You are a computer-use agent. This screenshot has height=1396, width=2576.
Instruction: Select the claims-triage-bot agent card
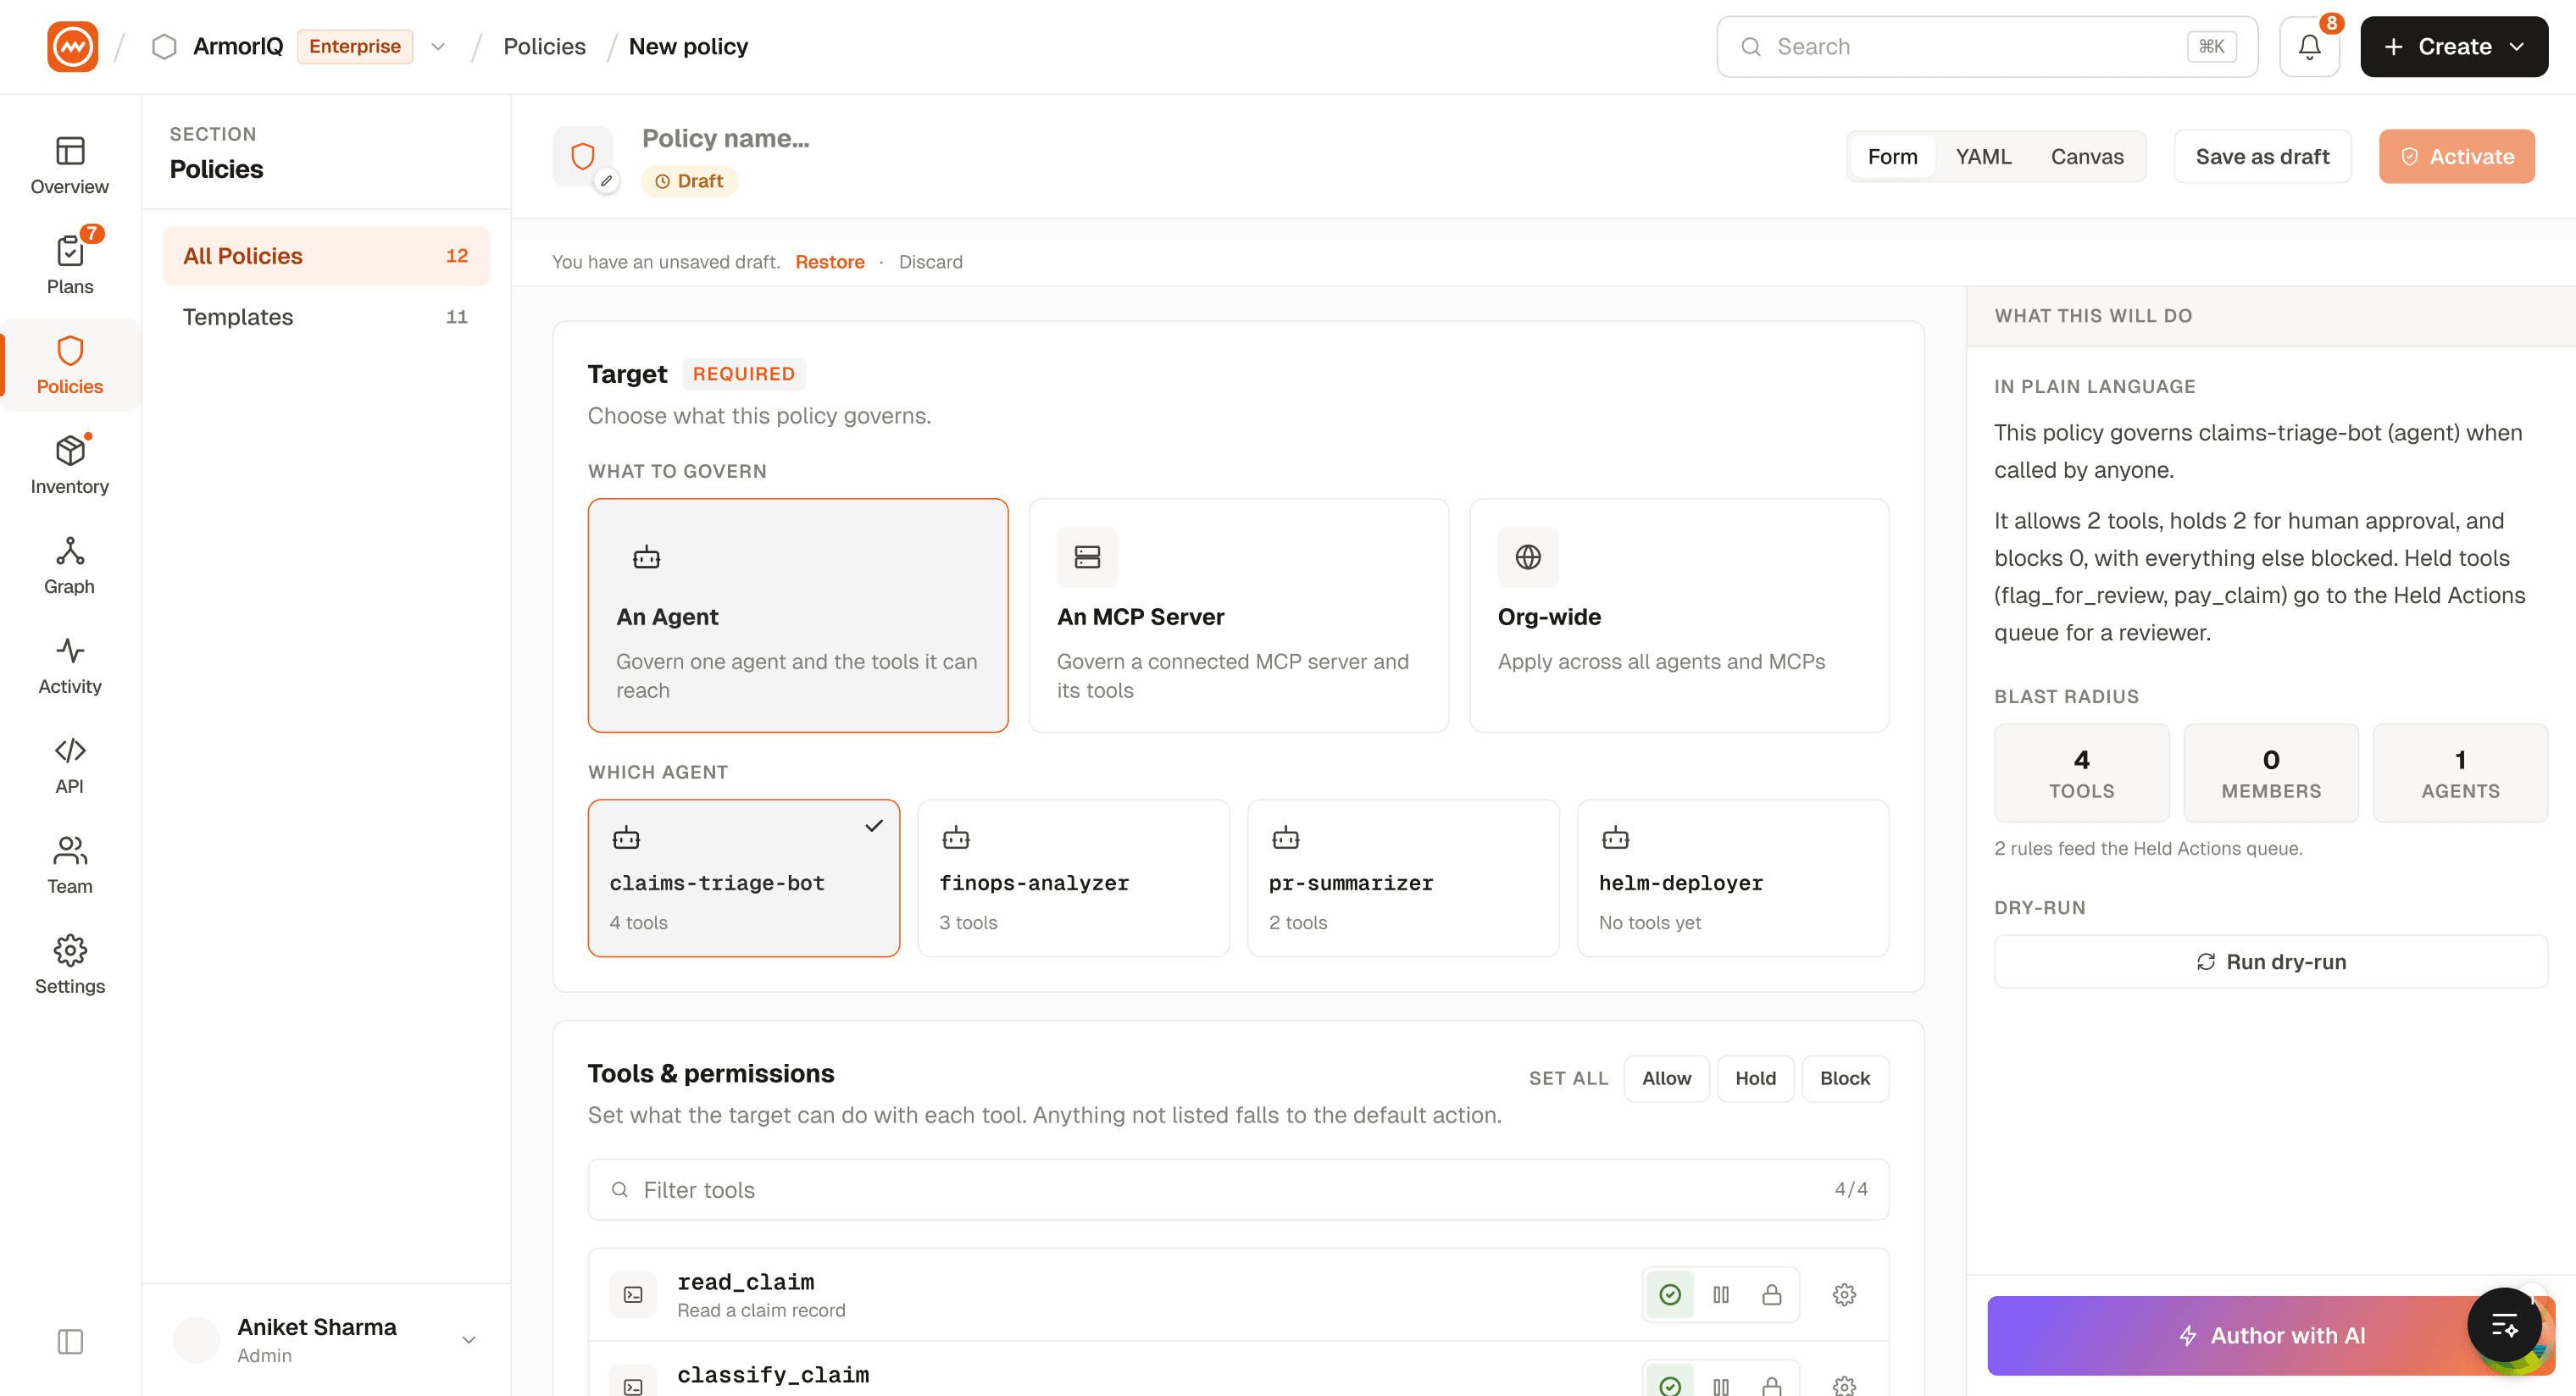[744, 877]
